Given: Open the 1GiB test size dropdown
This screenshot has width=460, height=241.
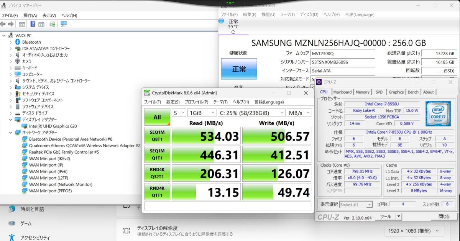Looking at the screenshot, I should (x=202, y=112).
